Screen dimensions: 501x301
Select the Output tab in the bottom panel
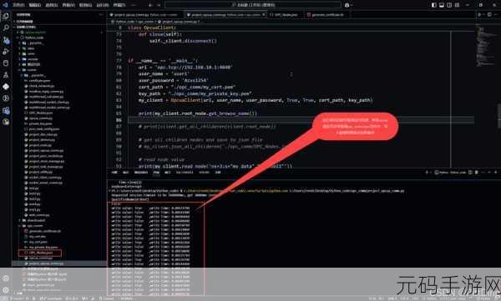click(x=125, y=173)
